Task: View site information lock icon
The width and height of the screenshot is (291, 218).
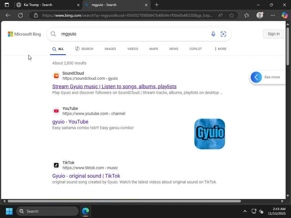Action: point(36,15)
